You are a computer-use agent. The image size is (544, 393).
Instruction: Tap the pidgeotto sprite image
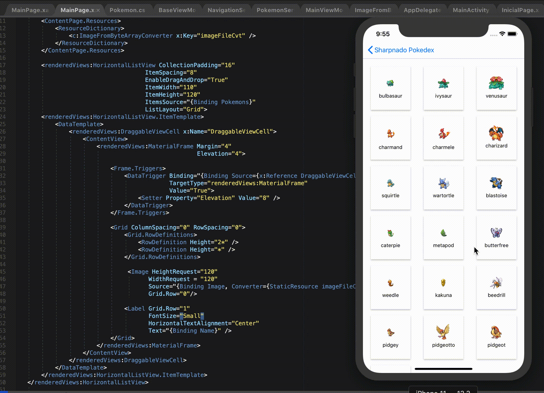tap(443, 332)
